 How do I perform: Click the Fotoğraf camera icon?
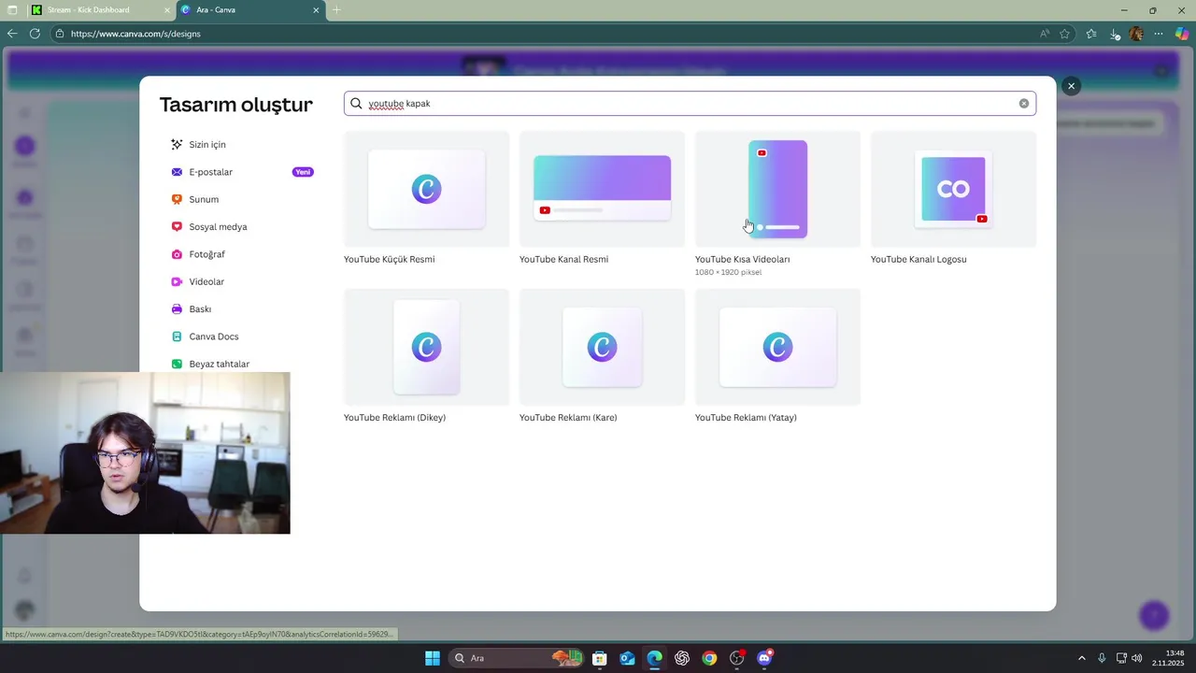177,254
